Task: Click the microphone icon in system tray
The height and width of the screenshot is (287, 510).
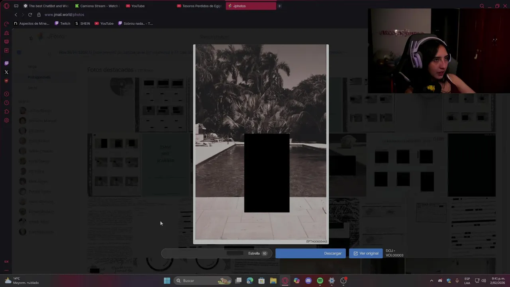Action: pyautogui.click(x=457, y=281)
